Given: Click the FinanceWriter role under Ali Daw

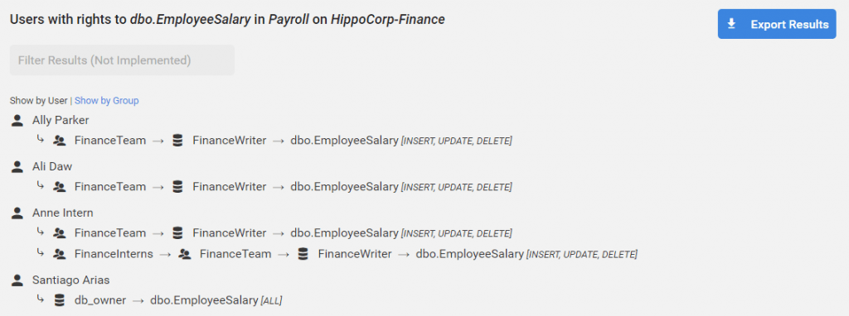Looking at the screenshot, I should pyautogui.click(x=230, y=187).
